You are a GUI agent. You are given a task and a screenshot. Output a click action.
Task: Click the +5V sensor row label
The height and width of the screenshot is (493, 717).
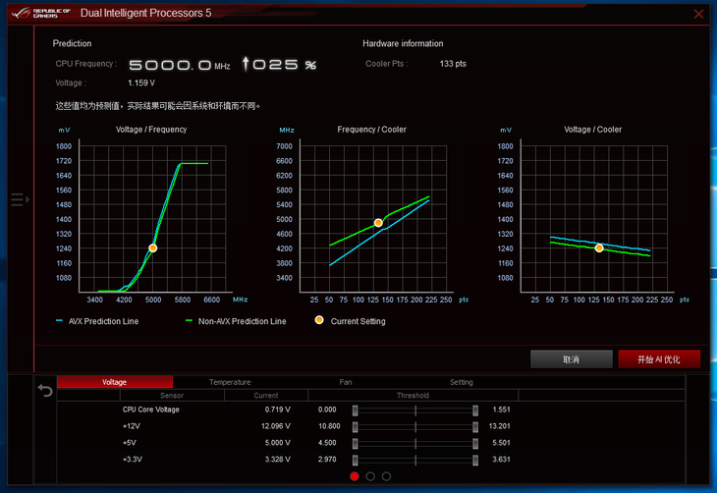coord(130,443)
